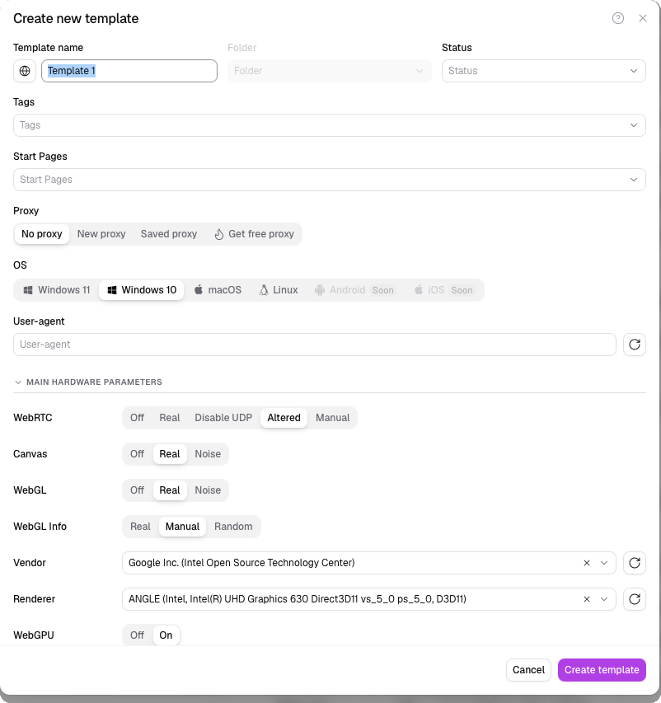Open the Status dropdown
Image resolution: width=661 pixels, height=703 pixels.
click(543, 71)
